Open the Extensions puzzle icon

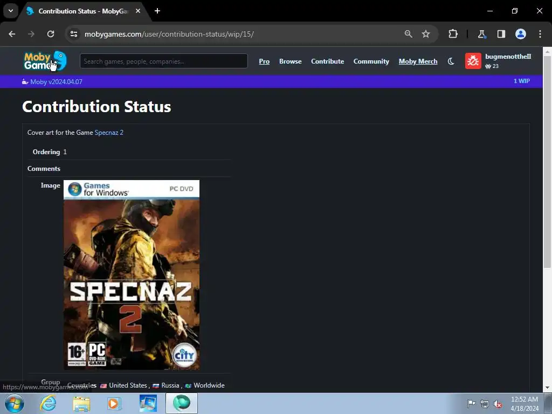[x=453, y=34]
